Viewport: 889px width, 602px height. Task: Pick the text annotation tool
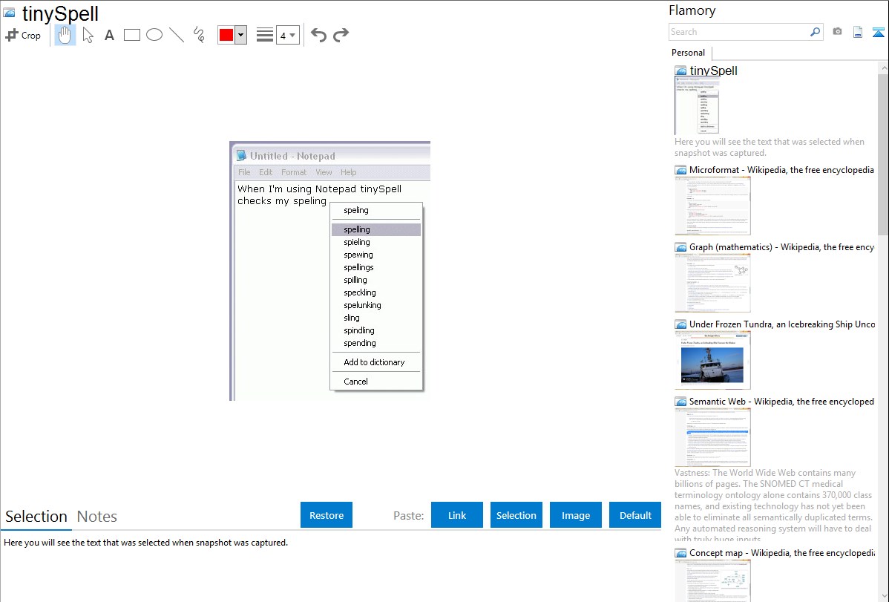coord(109,35)
